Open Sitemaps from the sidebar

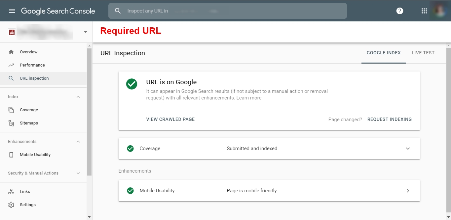(43, 123)
